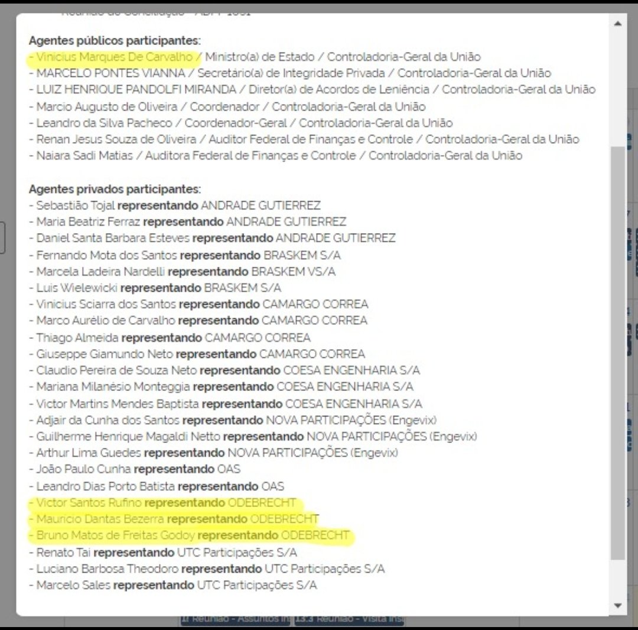Click the entry Marcelo Sales representando UTC
The image size is (638, 630).
click(x=173, y=586)
